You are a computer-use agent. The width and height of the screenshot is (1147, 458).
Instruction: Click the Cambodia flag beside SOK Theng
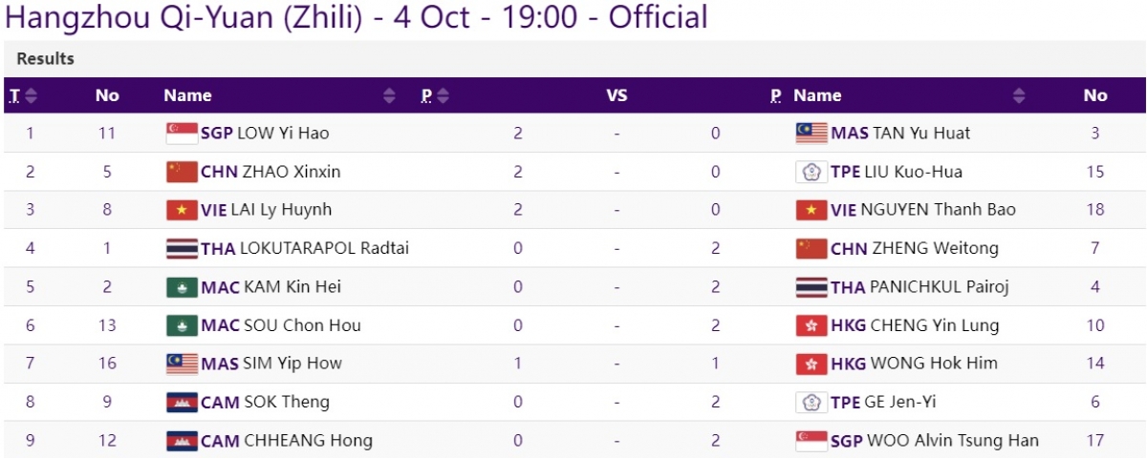pyautogui.click(x=182, y=402)
